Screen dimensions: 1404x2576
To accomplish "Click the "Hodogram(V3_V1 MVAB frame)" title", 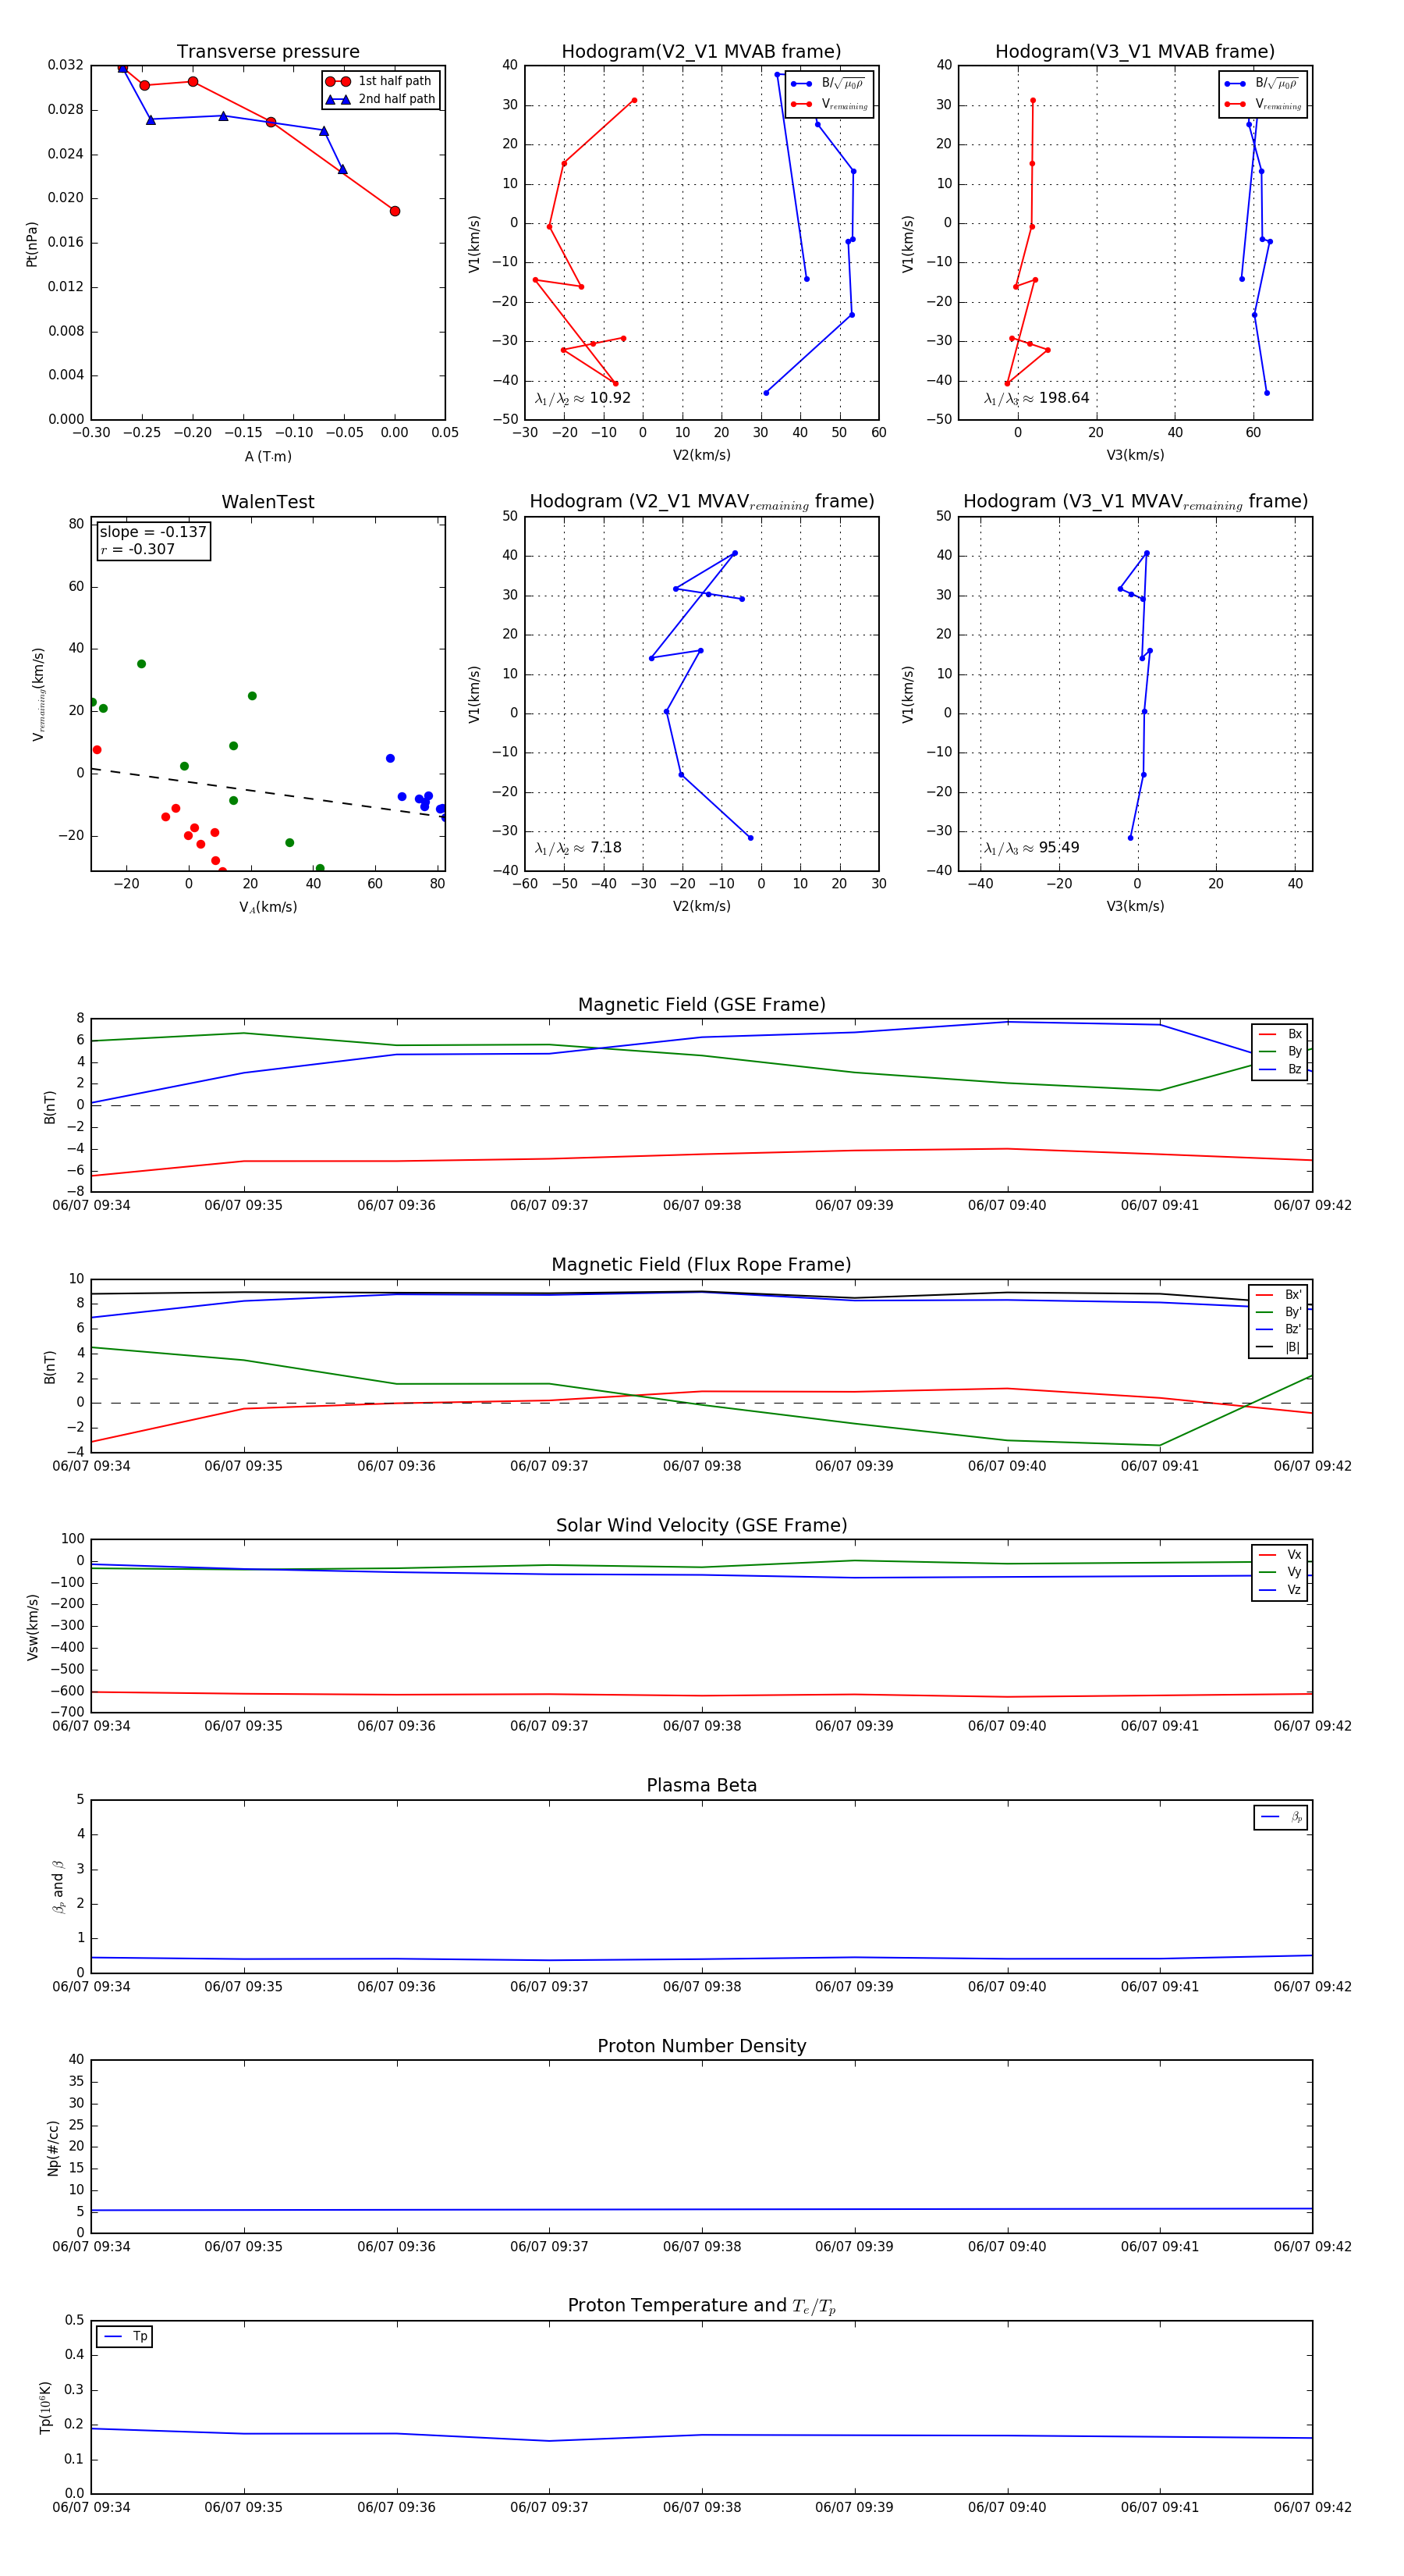I will [x=1135, y=52].
